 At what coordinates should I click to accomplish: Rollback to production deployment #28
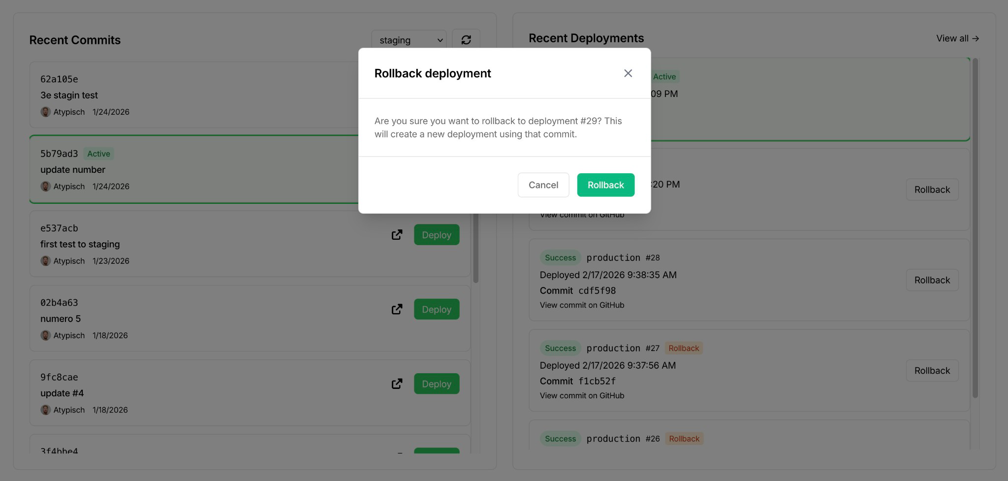coord(932,280)
